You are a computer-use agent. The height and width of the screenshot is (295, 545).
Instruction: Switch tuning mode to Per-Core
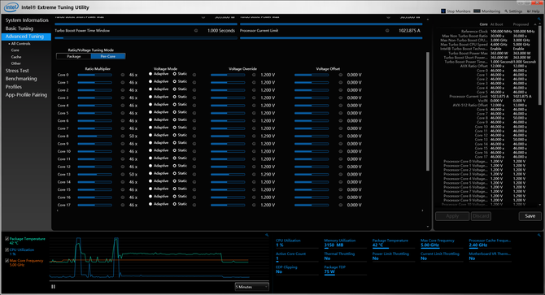(108, 56)
